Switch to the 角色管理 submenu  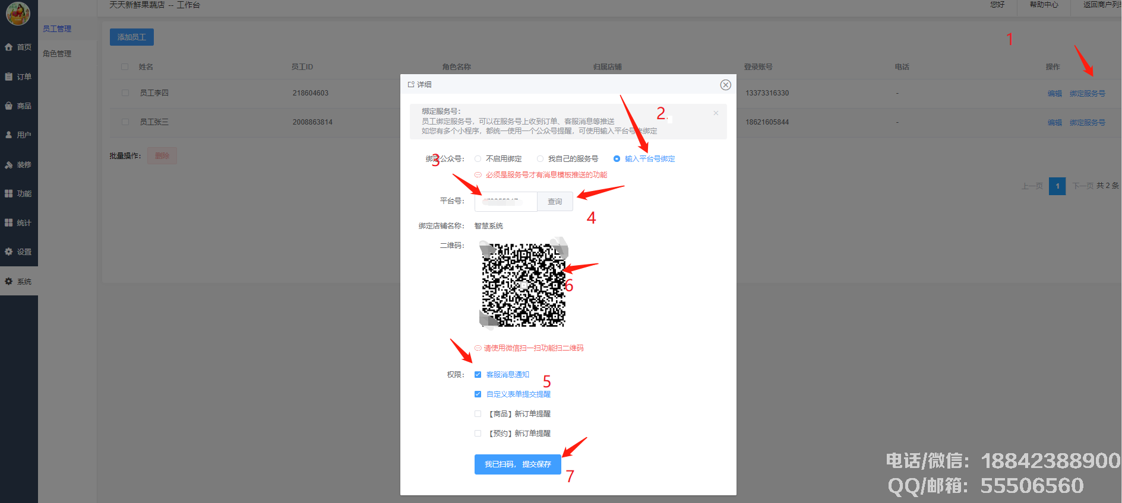(x=57, y=53)
